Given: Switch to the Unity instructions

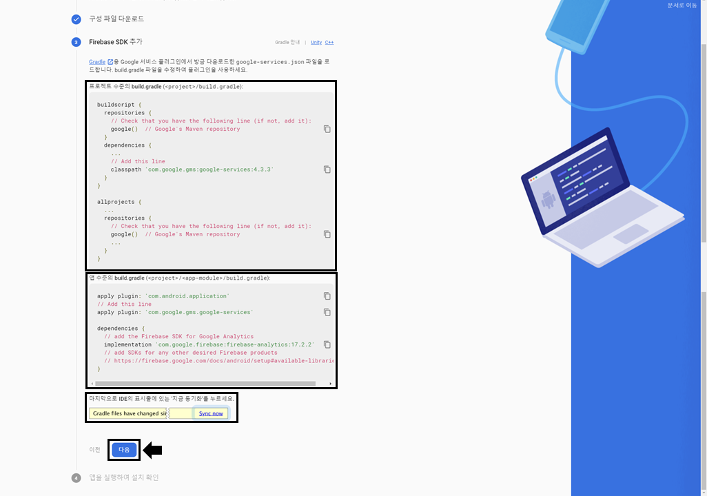Looking at the screenshot, I should [x=316, y=43].
